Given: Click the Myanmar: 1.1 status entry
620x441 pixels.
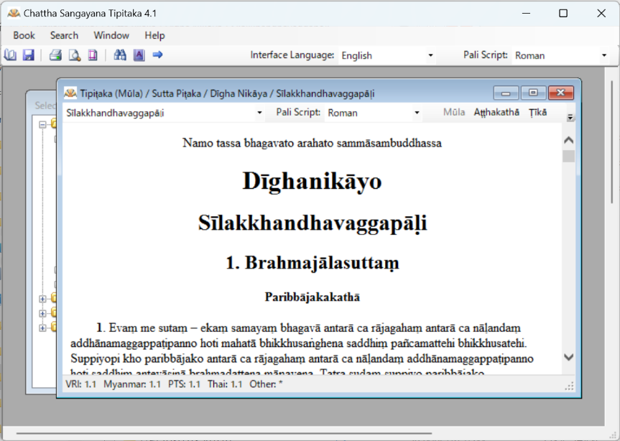Looking at the screenshot, I should coord(132,384).
